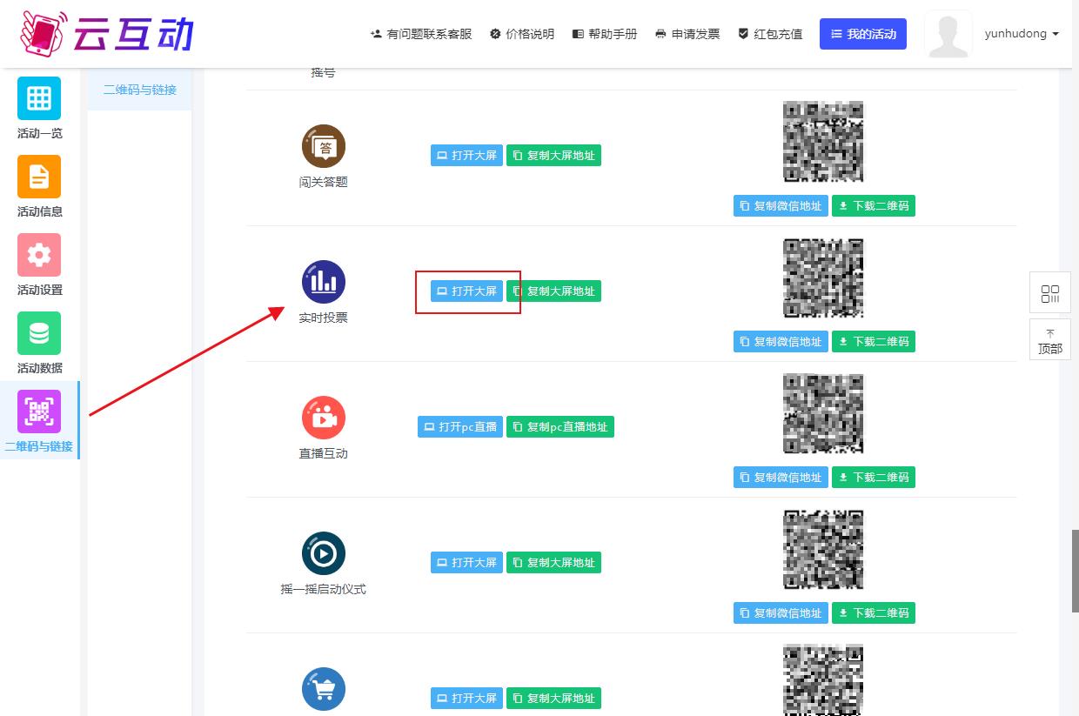
Task: Expand the yunhudong account dropdown
Action: (1022, 34)
